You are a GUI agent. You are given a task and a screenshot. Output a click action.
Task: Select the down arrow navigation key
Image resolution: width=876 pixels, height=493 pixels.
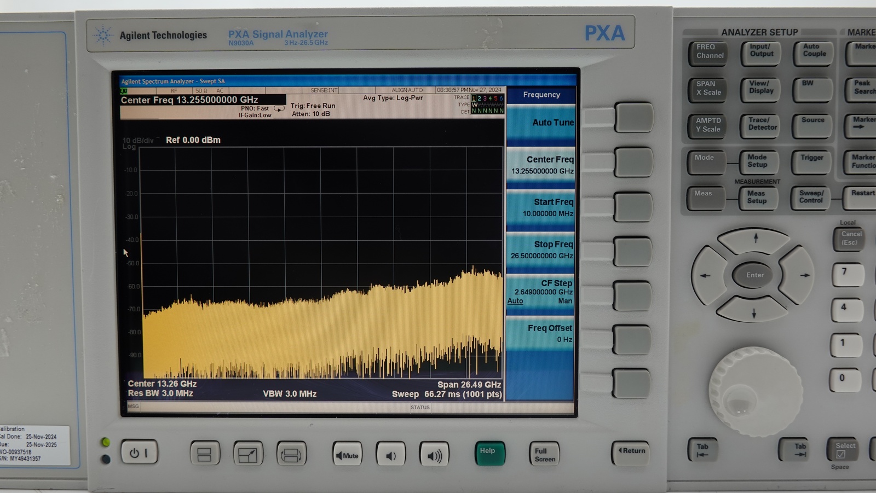[x=753, y=310]
